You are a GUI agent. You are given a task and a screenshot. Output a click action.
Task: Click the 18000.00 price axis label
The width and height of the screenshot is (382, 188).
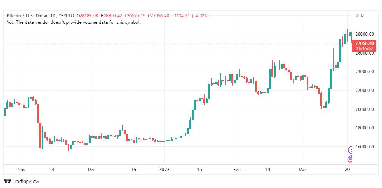pyautogui.click(x=364, y=128)
